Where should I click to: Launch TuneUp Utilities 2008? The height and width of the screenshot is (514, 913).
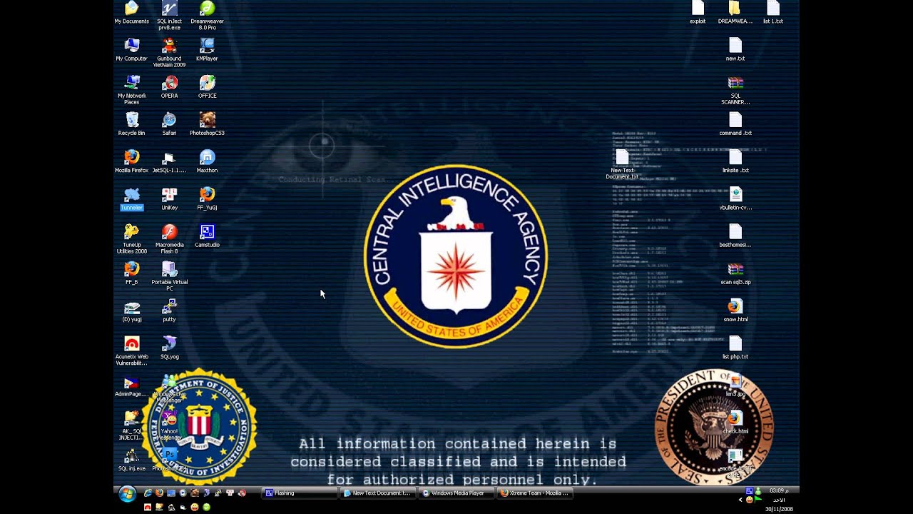(x=131, y=238)
